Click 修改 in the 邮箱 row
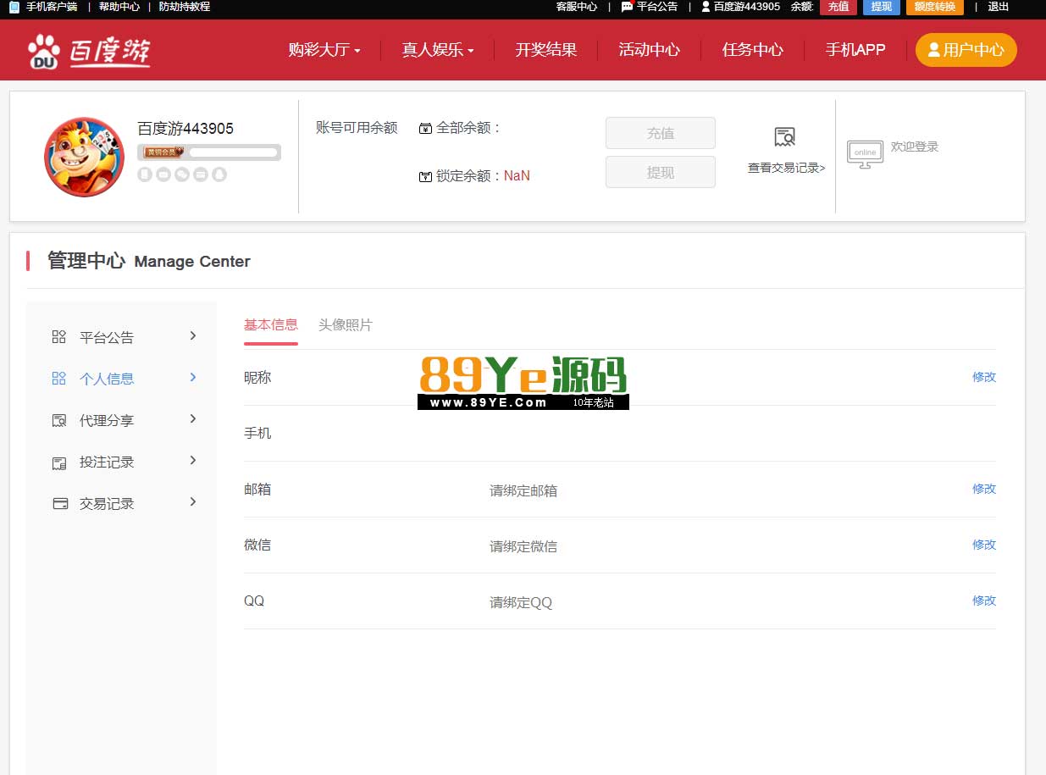The height and width of the screenshot is (775, 1046). click(984, 489)
